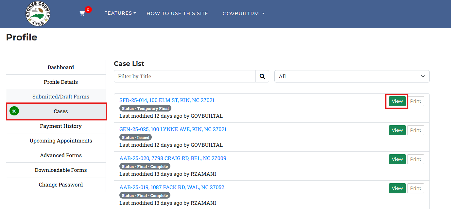The width and height of the screenshot is (451, 209).
Task: Open link AAB-25-020, 7798 CRAIG RD
Action: (x=173, y=158)
